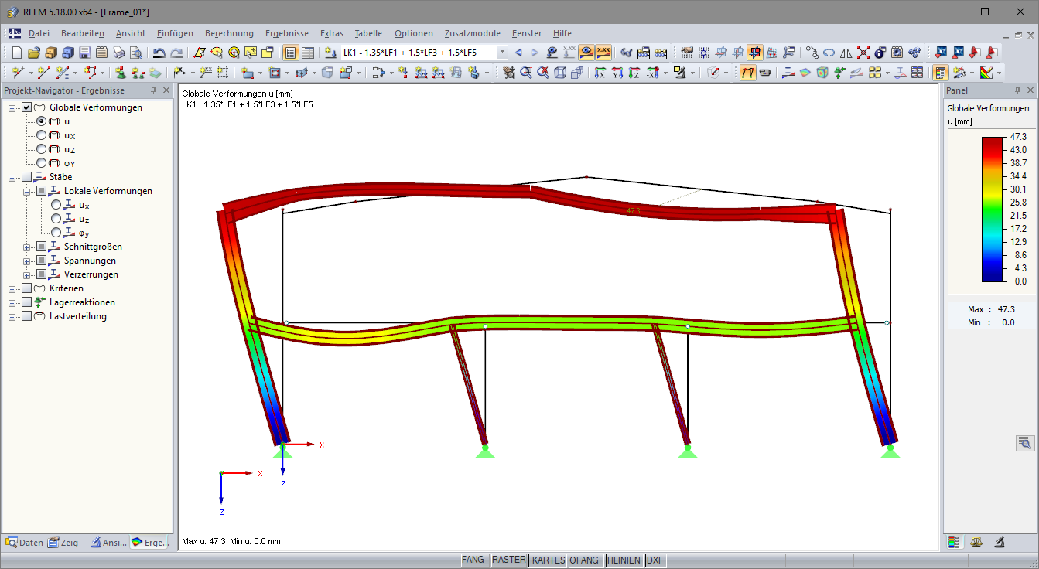Click the Print icon in the toolbar
The width and height of the screenshot is (1039, 569).
118,53
